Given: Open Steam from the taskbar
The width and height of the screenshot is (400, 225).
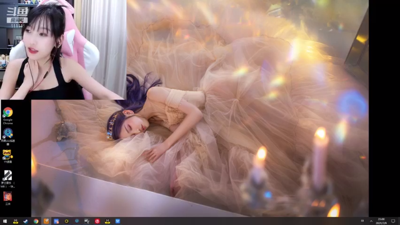Looking at the screenshot, I should click(26, 221).
